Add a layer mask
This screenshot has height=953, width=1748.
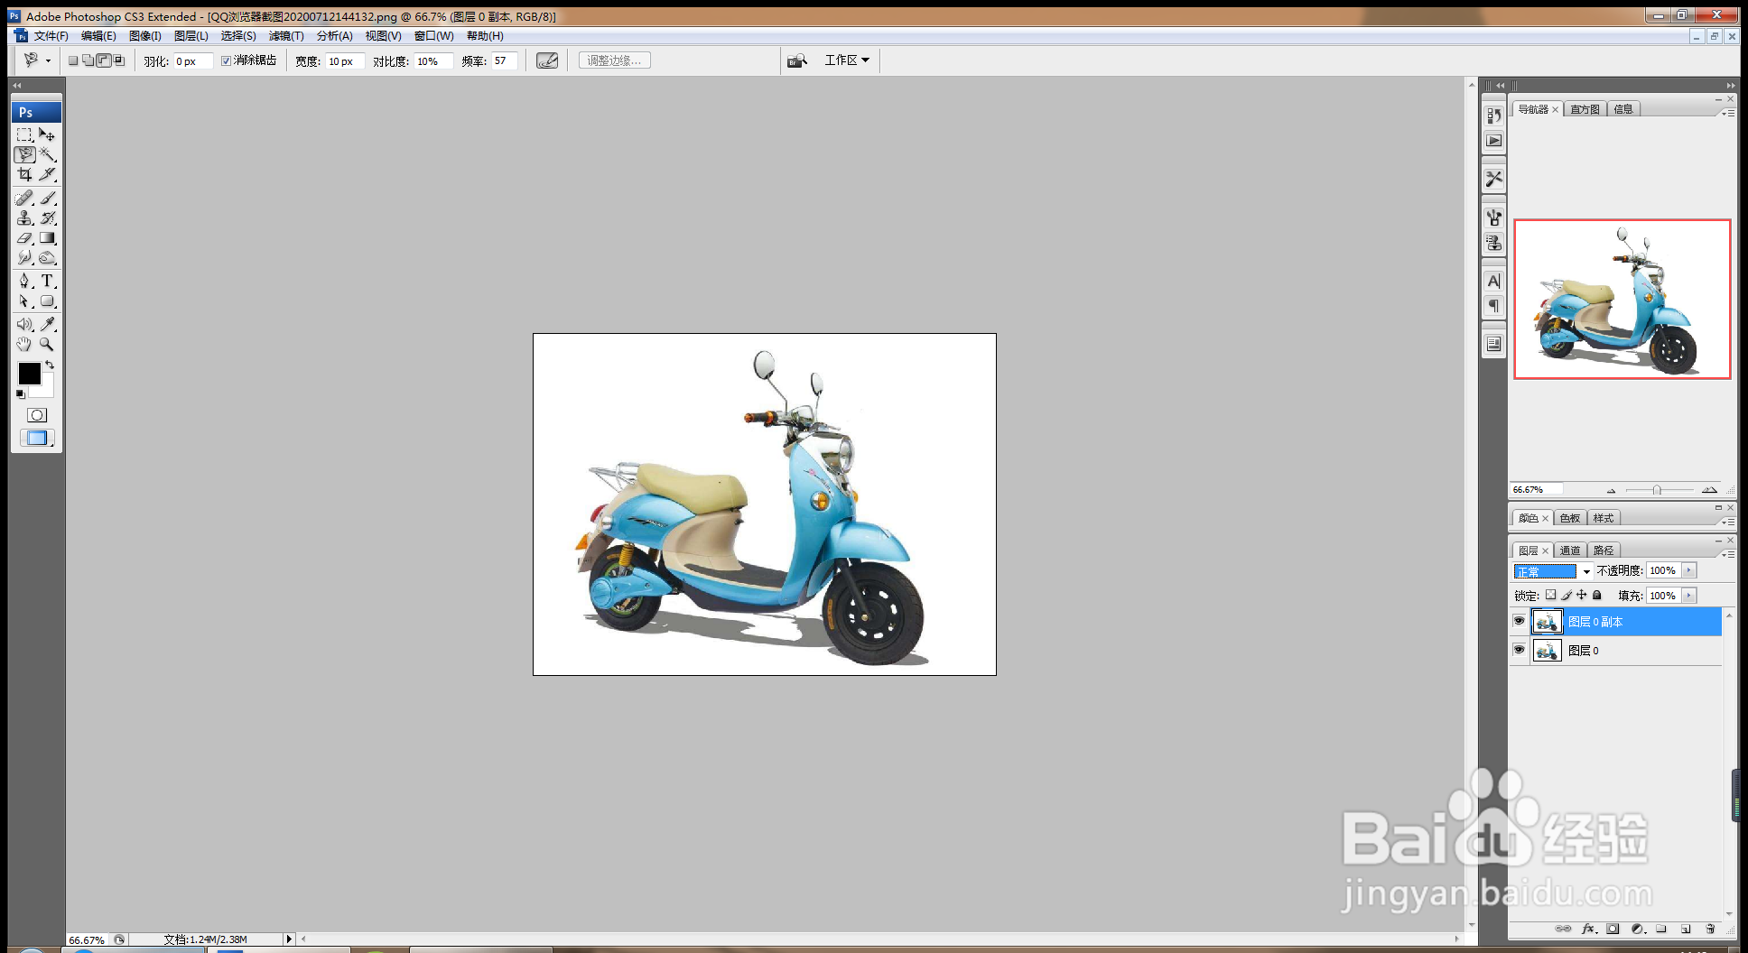click(1613, 929)
